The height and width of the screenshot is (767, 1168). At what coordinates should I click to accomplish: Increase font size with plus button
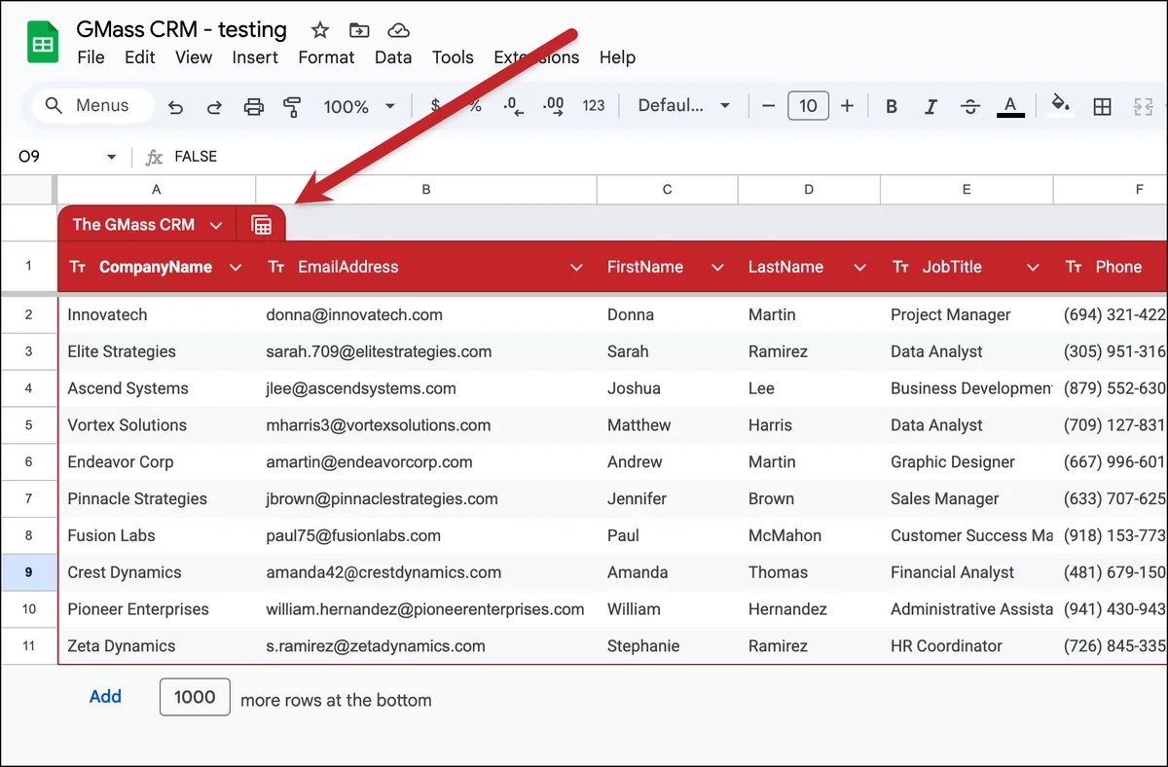point(847,106)
